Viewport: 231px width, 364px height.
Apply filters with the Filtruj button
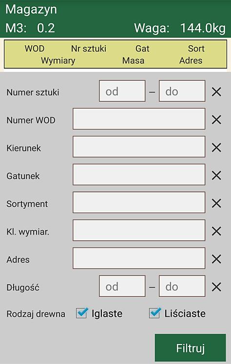(x=191, y=348)
